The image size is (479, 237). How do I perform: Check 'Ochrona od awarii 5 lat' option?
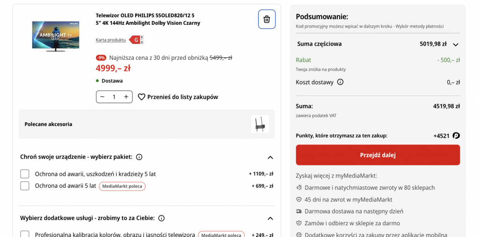(25, 186)
